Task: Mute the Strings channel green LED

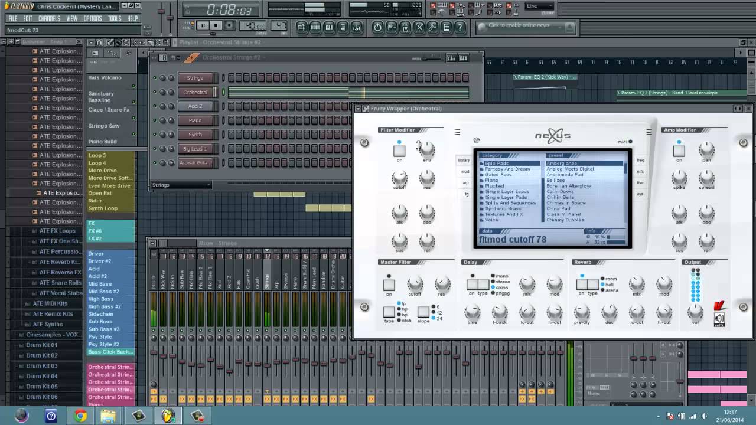Action: coord(155,78)
